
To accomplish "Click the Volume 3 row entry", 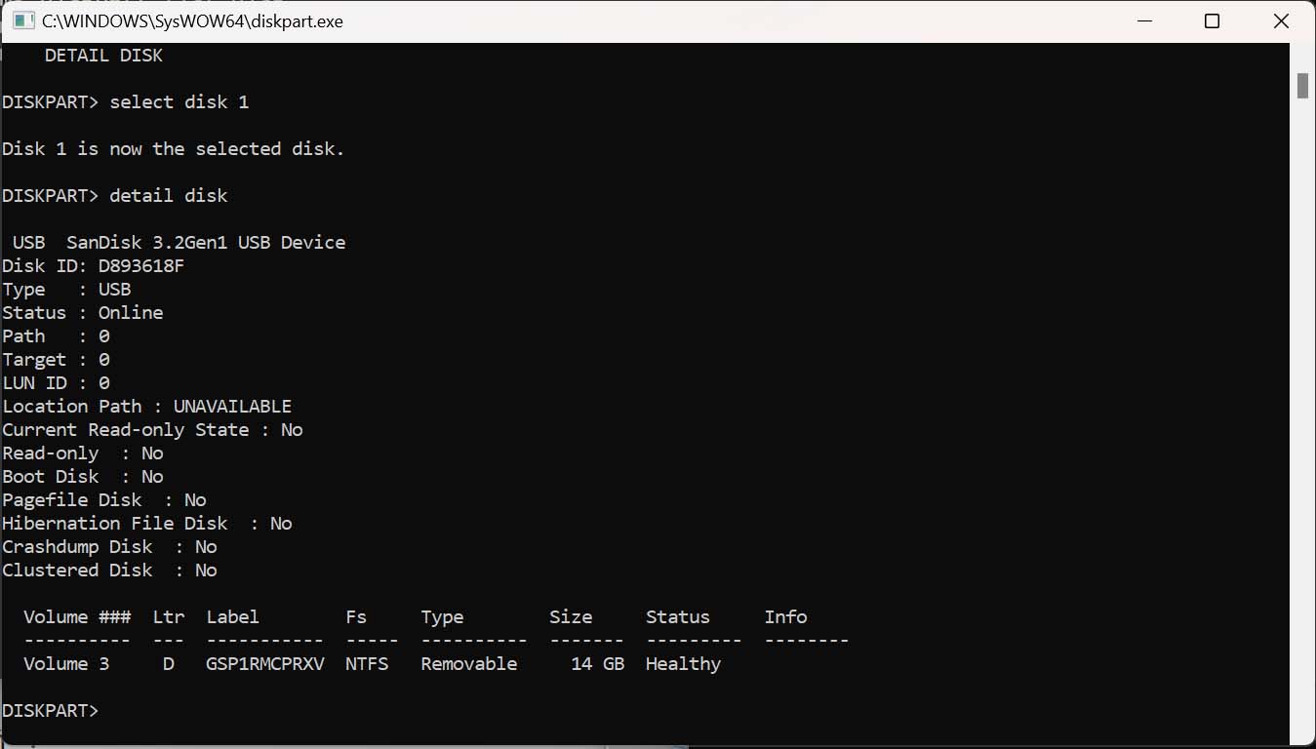I will point(66,664).
